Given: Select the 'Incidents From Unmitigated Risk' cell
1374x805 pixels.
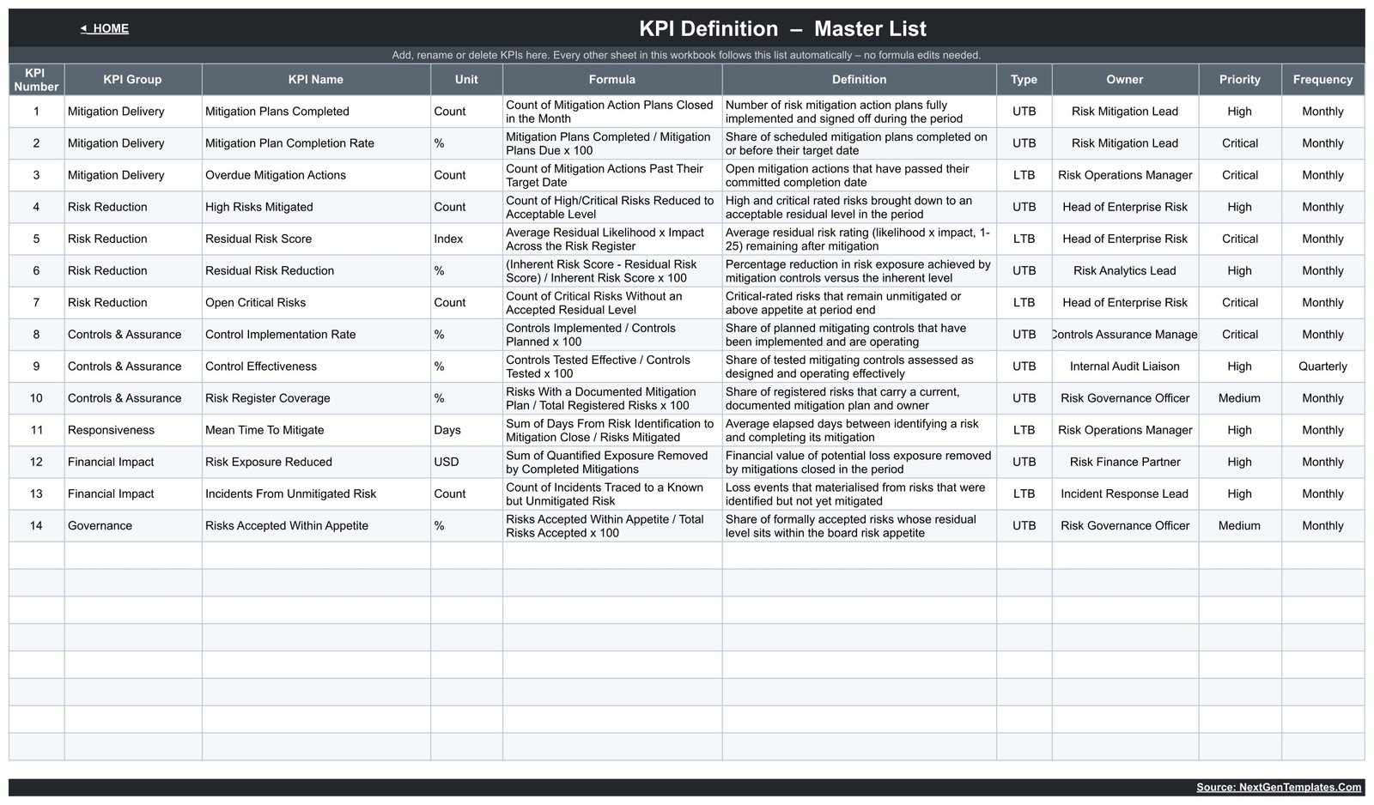Looking at the screenshot, I should pos(316,493).
